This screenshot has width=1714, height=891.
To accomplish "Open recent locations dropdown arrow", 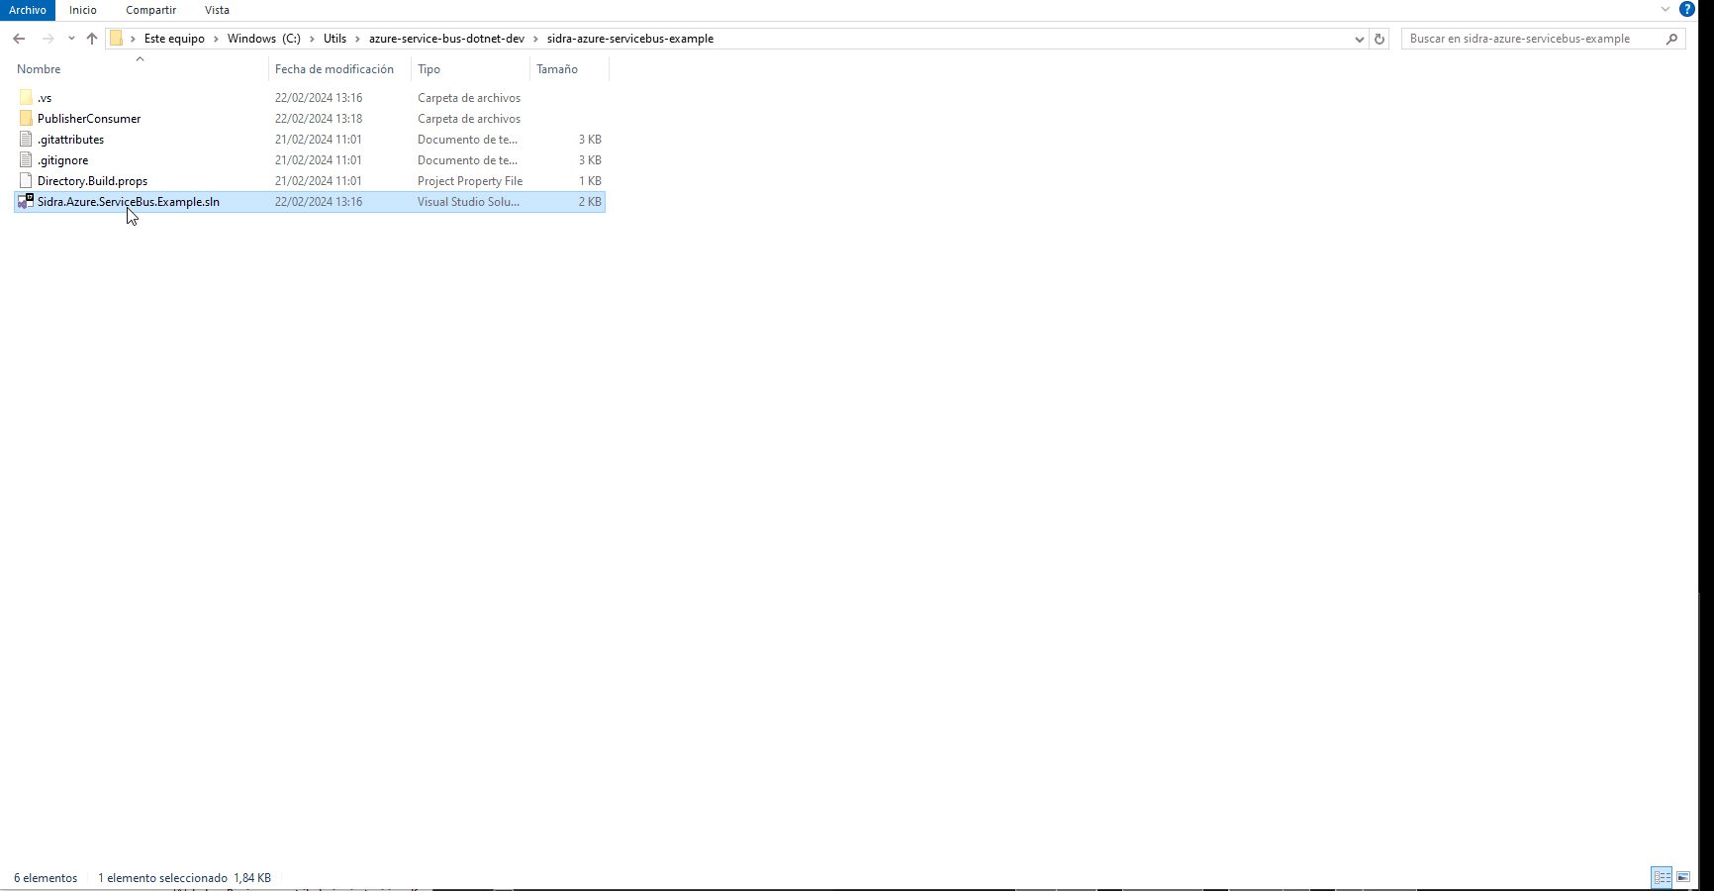I will tap(71, 39).
